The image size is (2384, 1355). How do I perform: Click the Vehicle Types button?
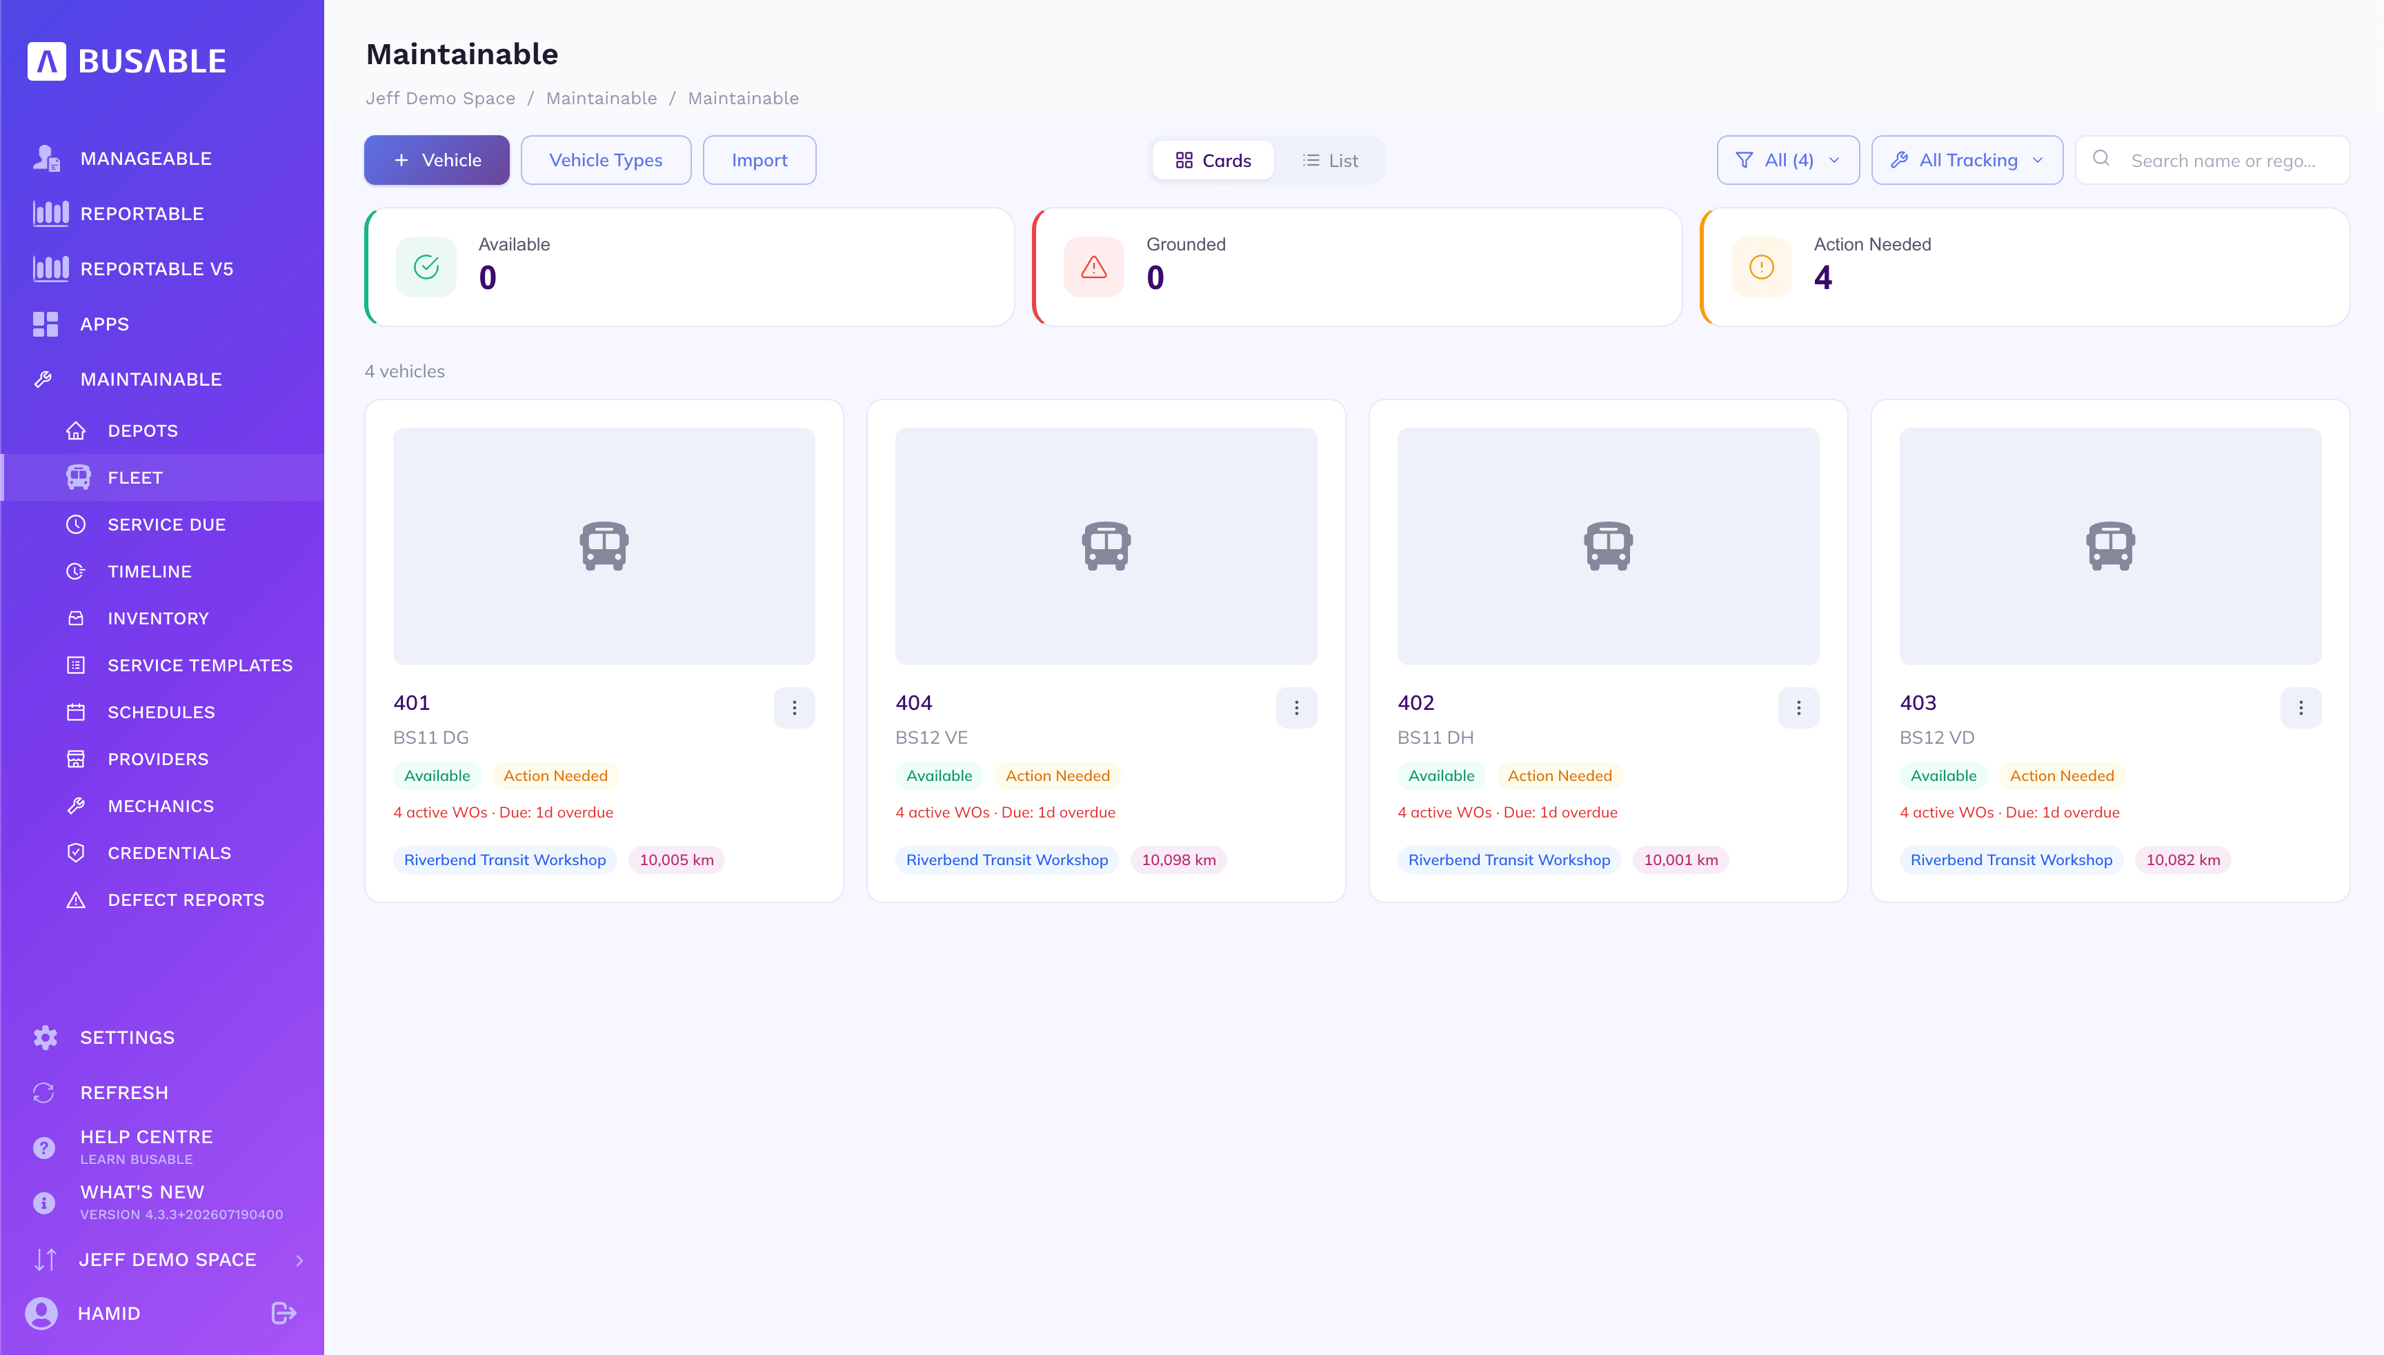click(606, 160)
